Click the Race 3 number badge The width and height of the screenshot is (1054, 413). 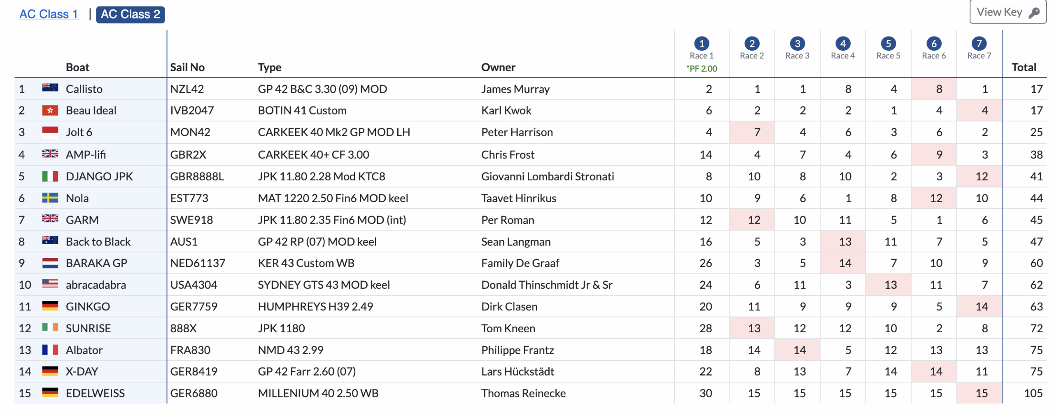click(797, 43)
